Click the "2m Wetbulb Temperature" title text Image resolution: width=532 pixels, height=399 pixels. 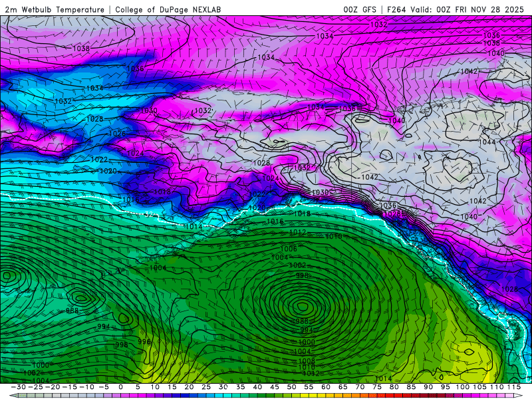tap(55, 10)
